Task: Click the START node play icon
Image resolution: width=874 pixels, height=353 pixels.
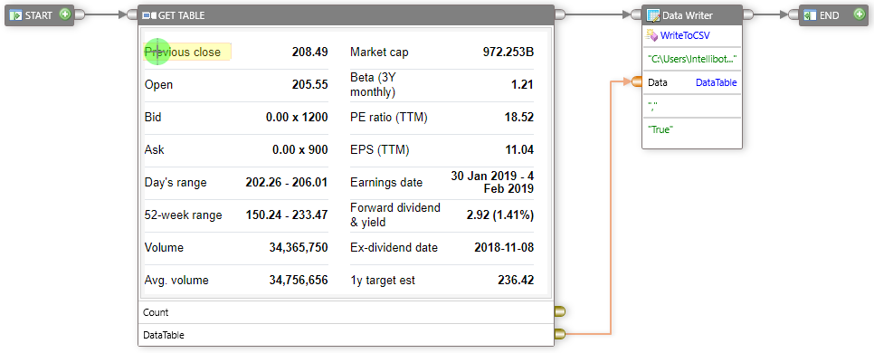Action: (x=15, y=15)
